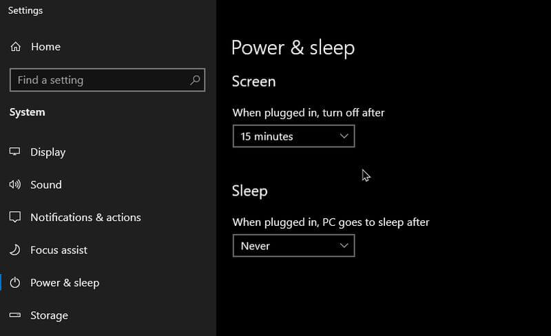The image size is (551, 336).
Task: Select Notifications & actions in sidebar
Action: coord(85,218)
